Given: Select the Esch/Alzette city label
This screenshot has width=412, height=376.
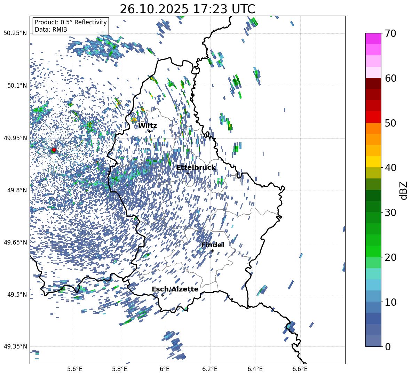Looking at the screenshot, I should [x=175, y=289].
